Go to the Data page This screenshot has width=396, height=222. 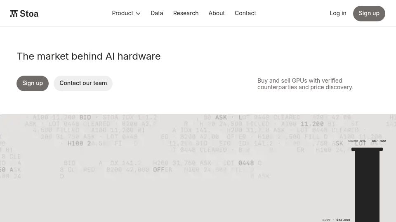(157, 13)
